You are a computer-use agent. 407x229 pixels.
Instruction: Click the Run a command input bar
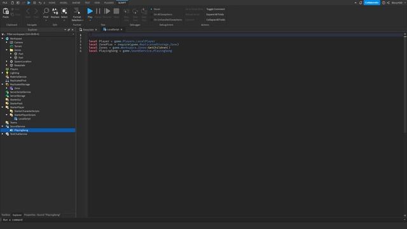(x=202, y=220)
